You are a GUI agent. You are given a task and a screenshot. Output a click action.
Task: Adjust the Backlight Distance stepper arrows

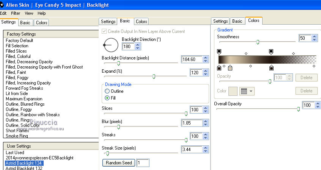(x=206, y=59)
